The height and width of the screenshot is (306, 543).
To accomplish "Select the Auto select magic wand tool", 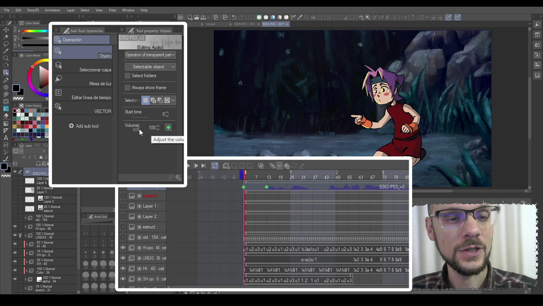I will click(x=6, y=37).
